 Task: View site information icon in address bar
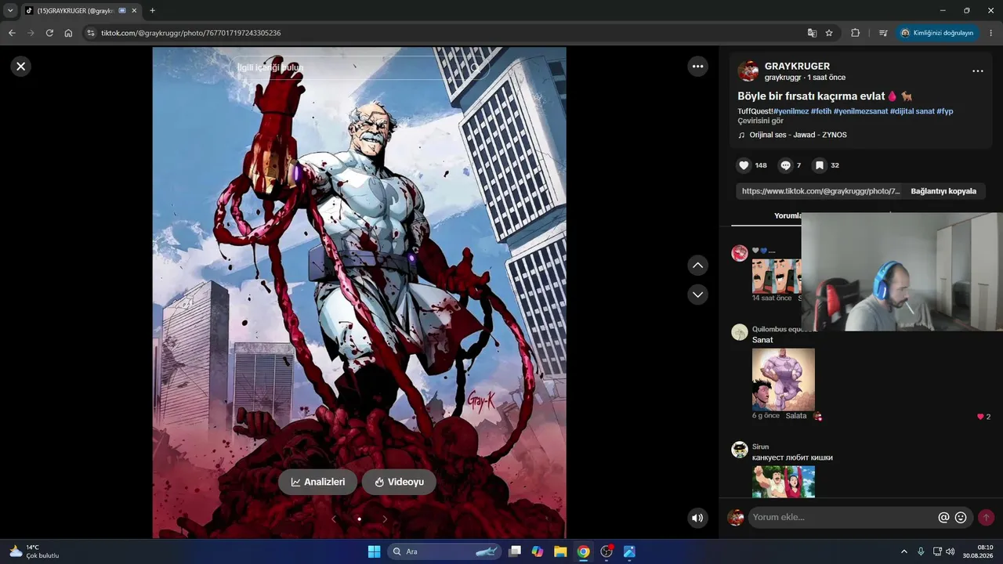click(90, 33)
